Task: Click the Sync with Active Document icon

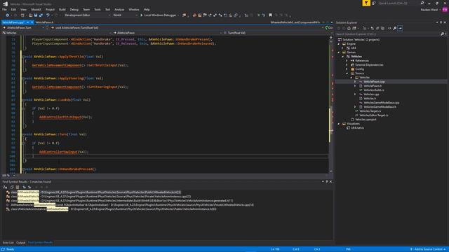Action: [373, 28]
